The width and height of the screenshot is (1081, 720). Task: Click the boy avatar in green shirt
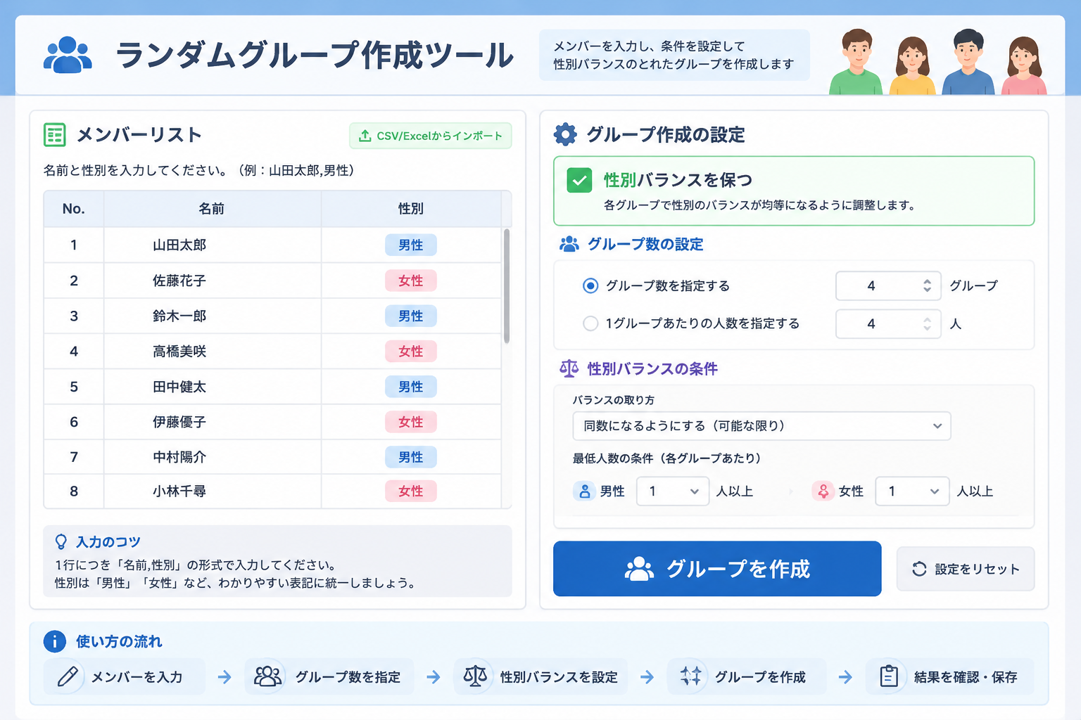point(856,62)
